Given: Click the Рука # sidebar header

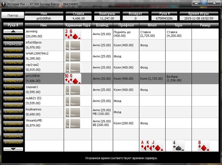Looking at the screenshot, I should [13, 25].
